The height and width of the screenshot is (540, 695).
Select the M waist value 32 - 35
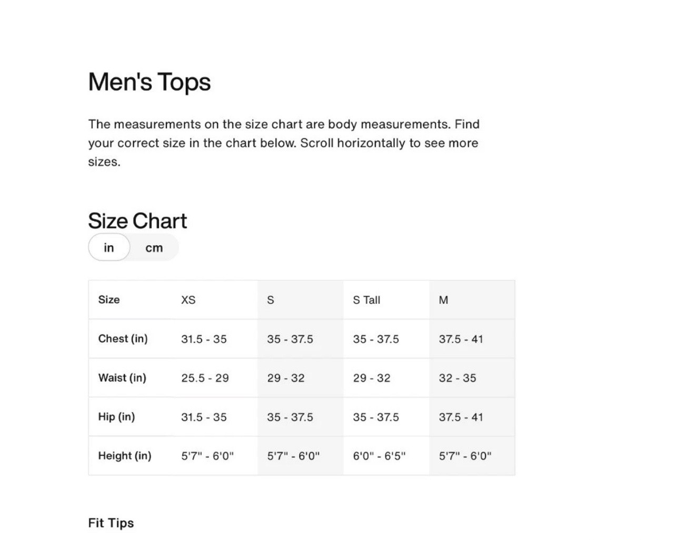point(458,378)
